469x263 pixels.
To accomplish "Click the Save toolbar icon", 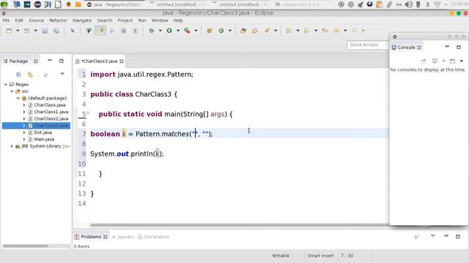I will pos(45,31).
